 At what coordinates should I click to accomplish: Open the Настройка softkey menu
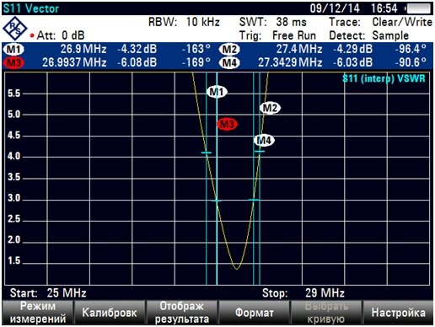[x=398, y=313]
